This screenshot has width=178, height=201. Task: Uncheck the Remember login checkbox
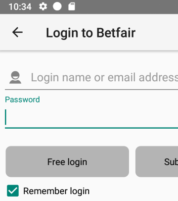(13, 191)
